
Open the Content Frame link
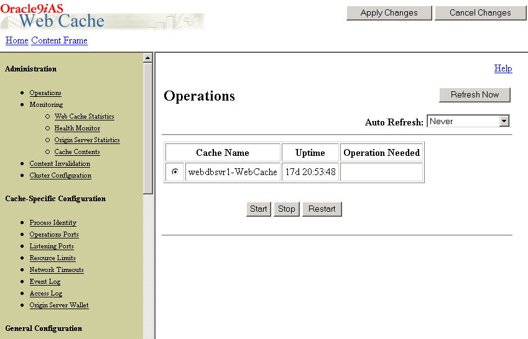coord(59,41)
